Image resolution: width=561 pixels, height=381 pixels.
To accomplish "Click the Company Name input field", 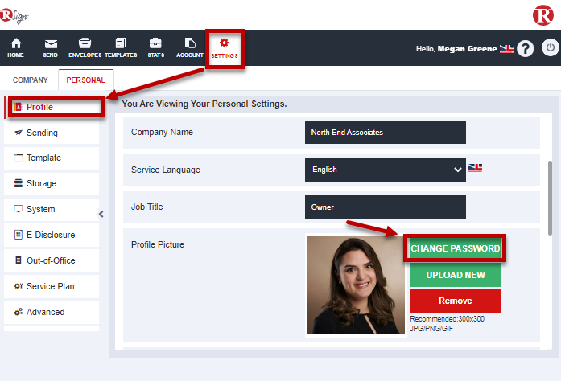I will 386,133.
